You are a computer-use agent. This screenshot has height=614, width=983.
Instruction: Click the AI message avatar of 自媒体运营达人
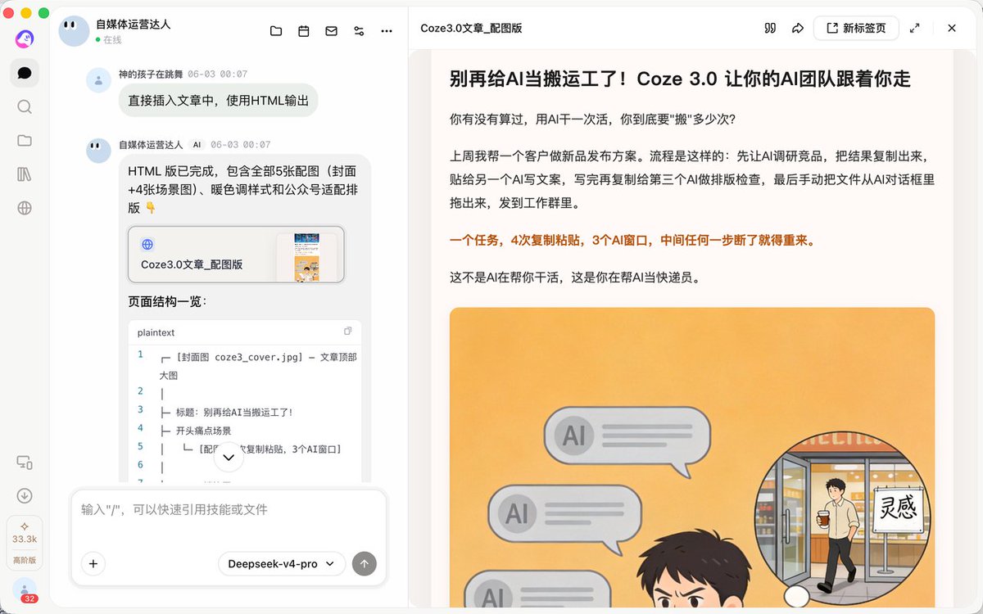coord(98,151)
